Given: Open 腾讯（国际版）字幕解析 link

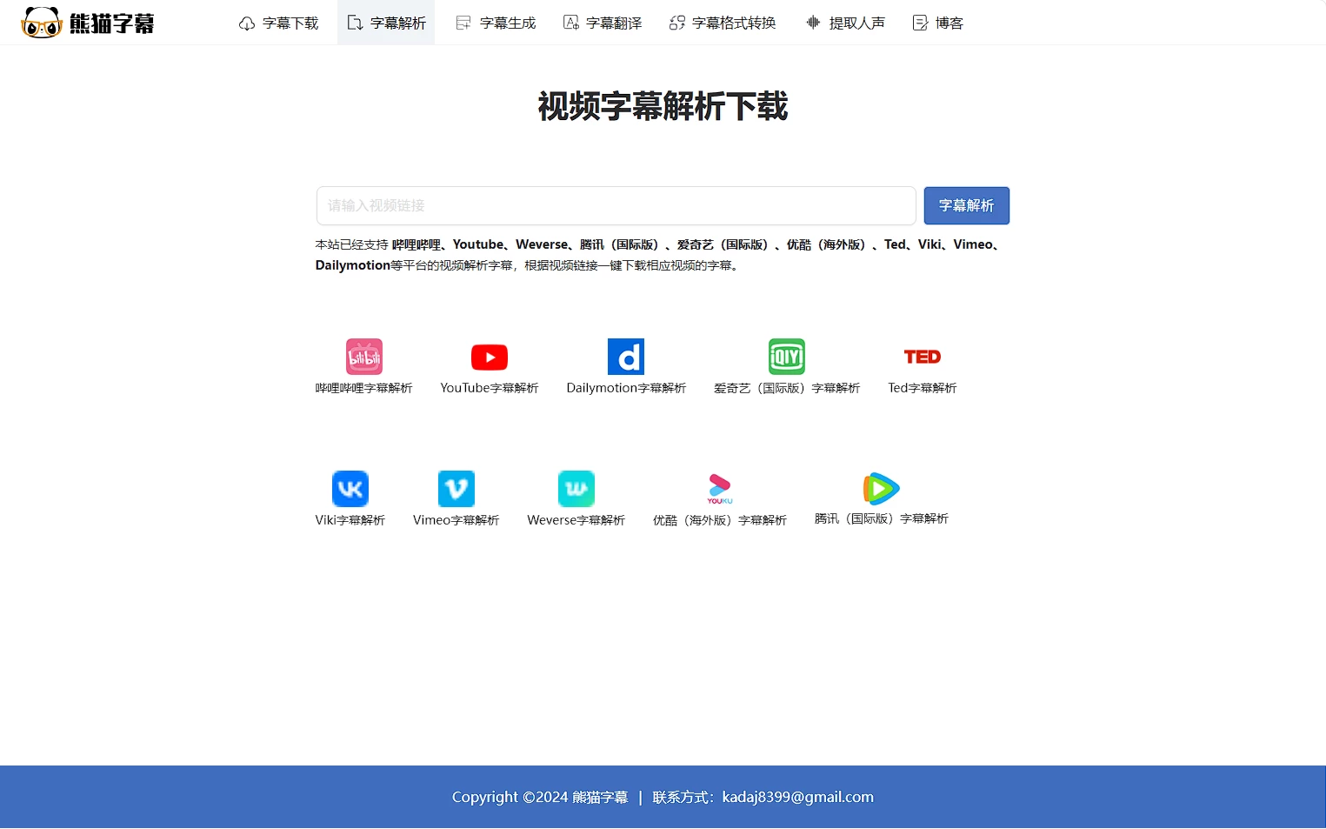Looking at the screenshot, I should tap(882, 518).
